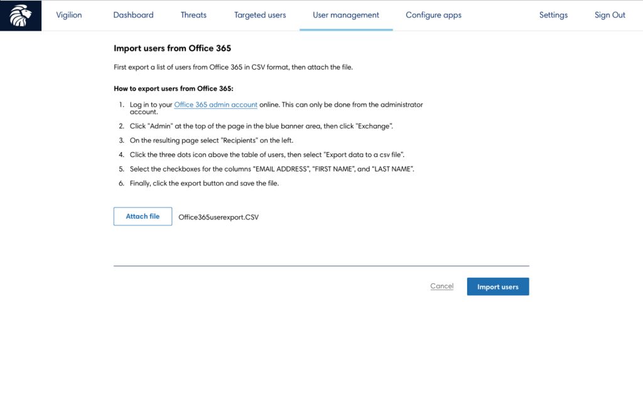Open the Configure apps tab
The width and height of the screenshot is (643, 402).
433,15
